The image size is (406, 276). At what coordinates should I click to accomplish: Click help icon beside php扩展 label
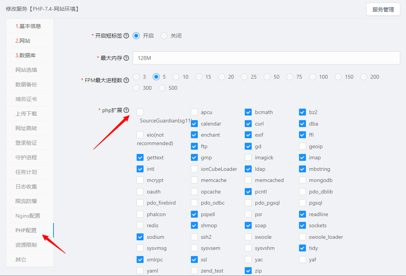pyautogui.click(x=126, y=110)
